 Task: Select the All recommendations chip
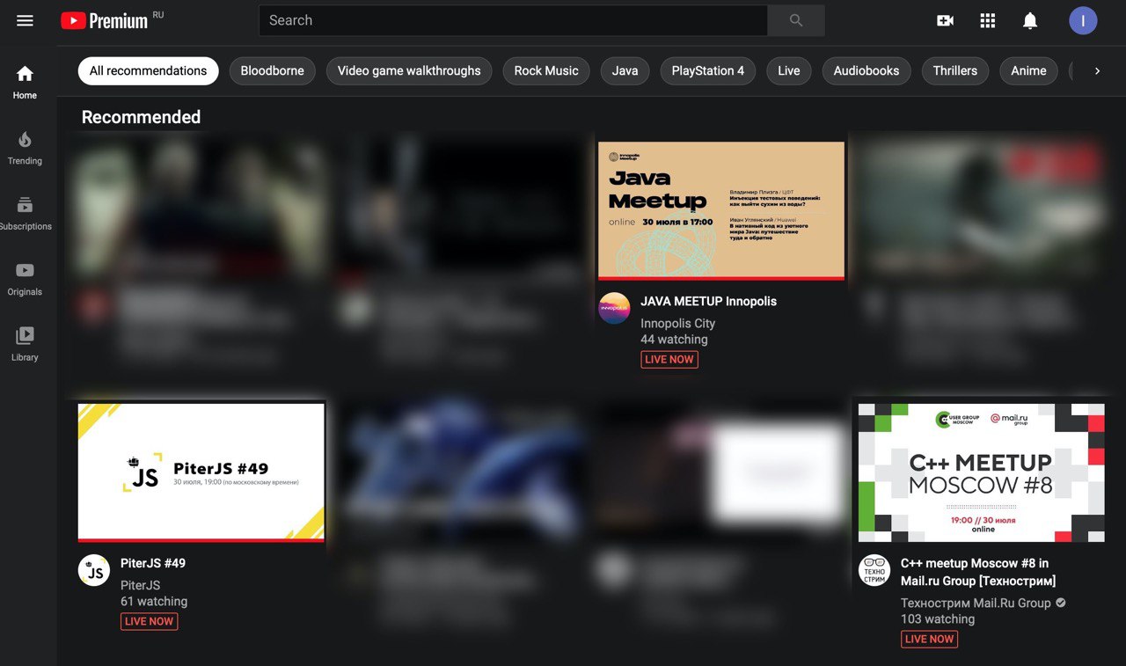(x=148, y=70)
